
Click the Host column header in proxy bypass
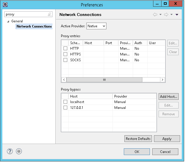click(90, 96)
